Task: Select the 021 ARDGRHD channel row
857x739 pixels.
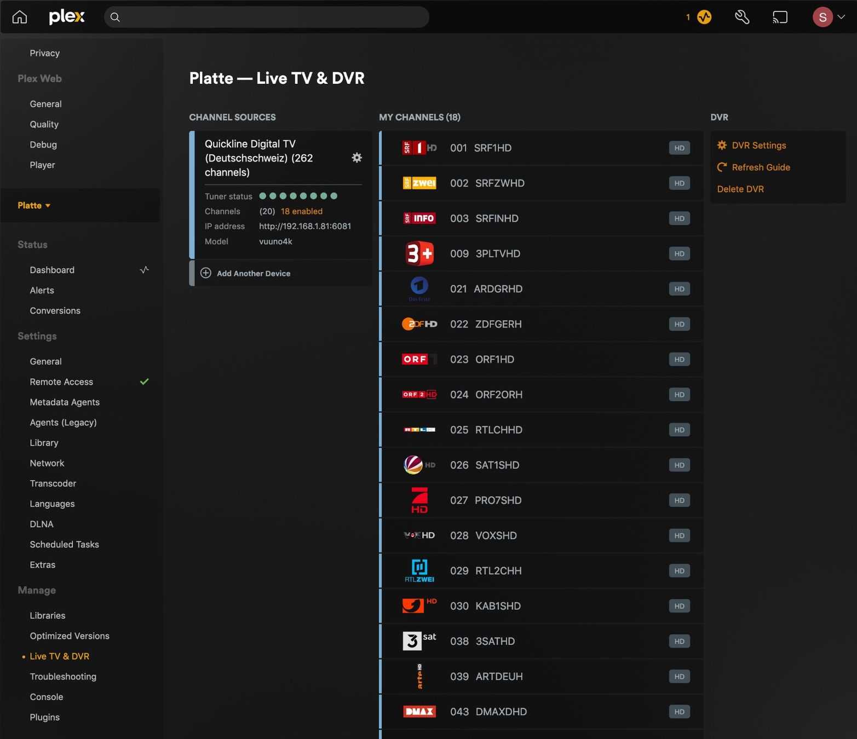Action: tap(541, 289)
